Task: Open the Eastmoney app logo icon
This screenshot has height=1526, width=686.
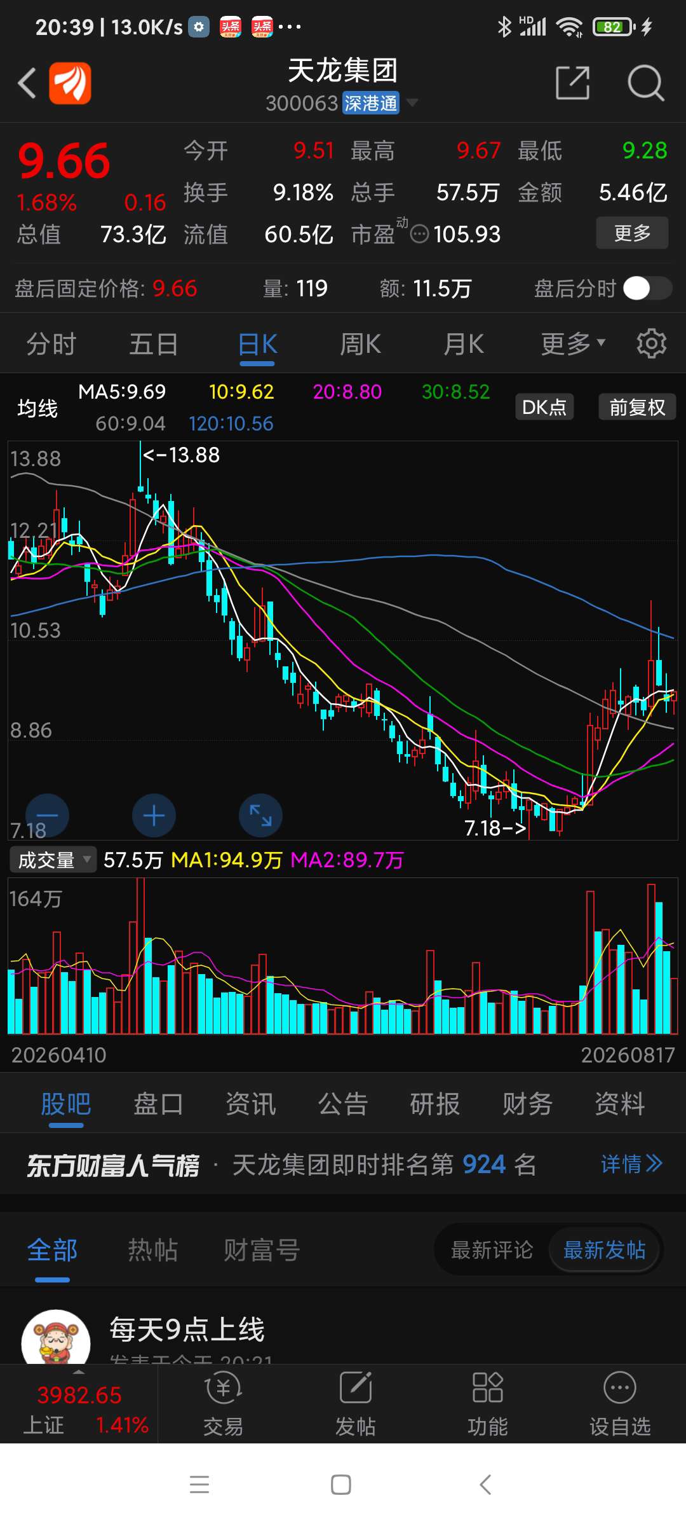Action: pyautogui.click(x=70, y=83)
